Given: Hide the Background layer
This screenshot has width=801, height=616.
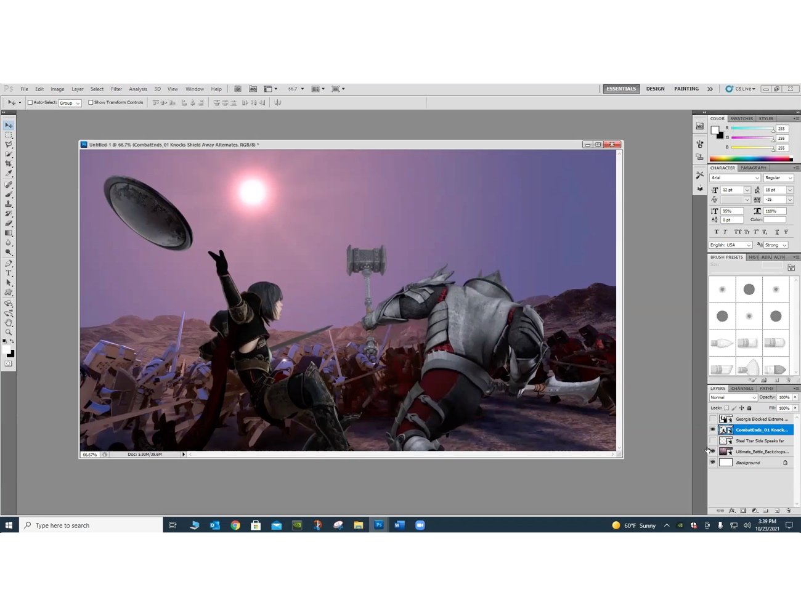Looking at the screenshot, I should tap(713, 463).
